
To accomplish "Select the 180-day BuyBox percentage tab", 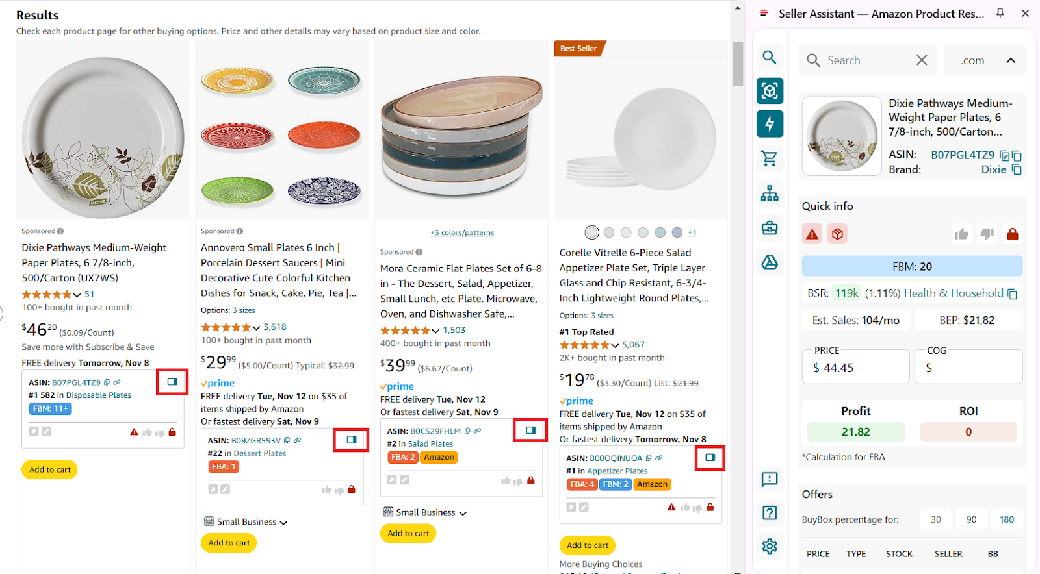I will pos(1006,519).
